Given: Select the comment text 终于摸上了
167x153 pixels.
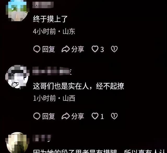Looking at the screenshot, I should [50, 19].
